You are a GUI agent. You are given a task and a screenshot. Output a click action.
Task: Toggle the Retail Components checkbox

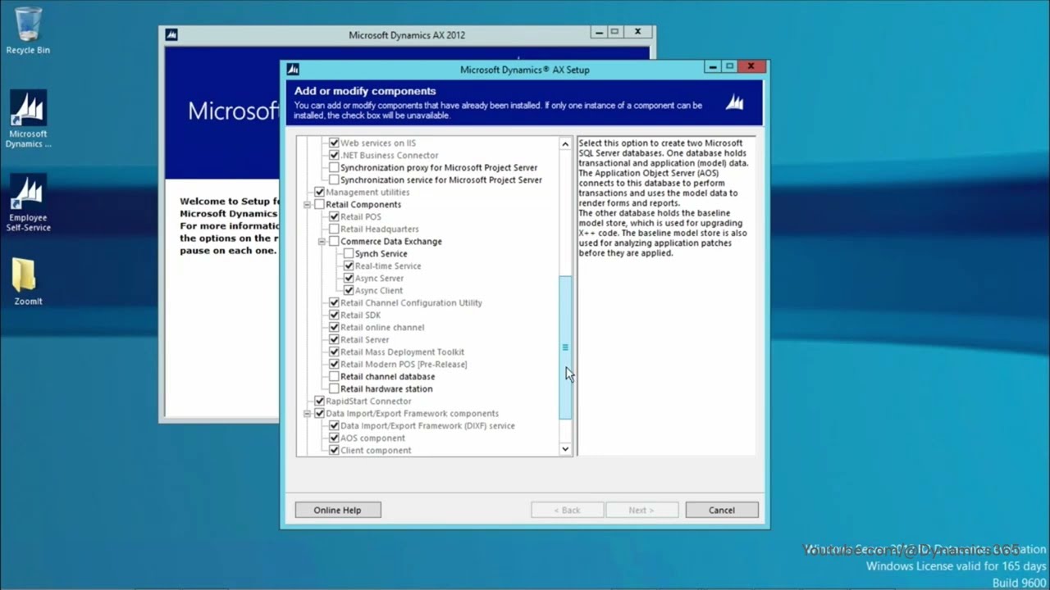click(319, 205)
